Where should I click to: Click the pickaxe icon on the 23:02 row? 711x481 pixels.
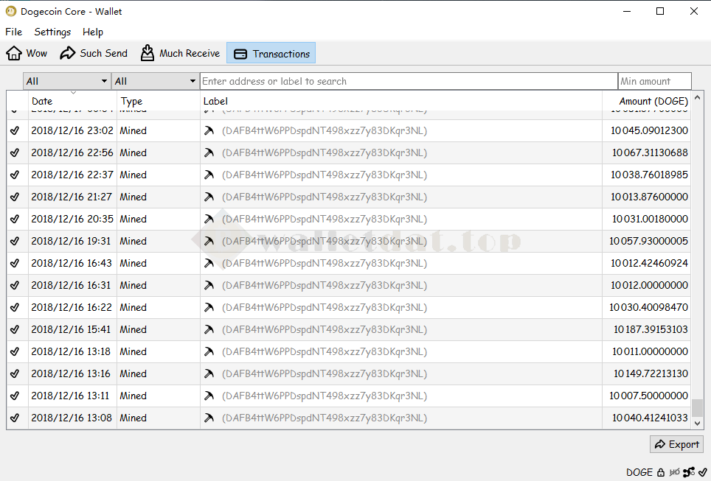click(209, 131)
